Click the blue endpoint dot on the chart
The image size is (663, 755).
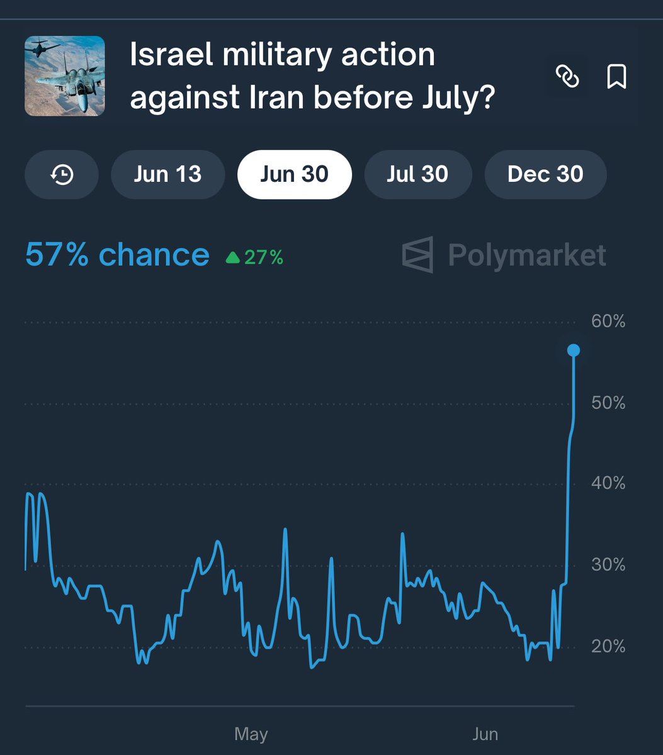[574, 350]
